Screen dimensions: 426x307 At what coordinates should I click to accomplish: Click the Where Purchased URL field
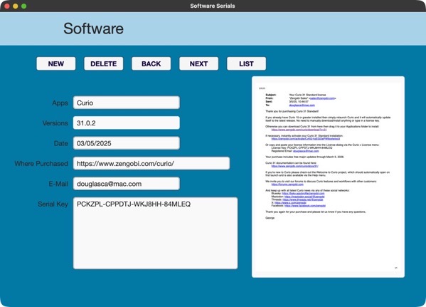coord(151,164)
